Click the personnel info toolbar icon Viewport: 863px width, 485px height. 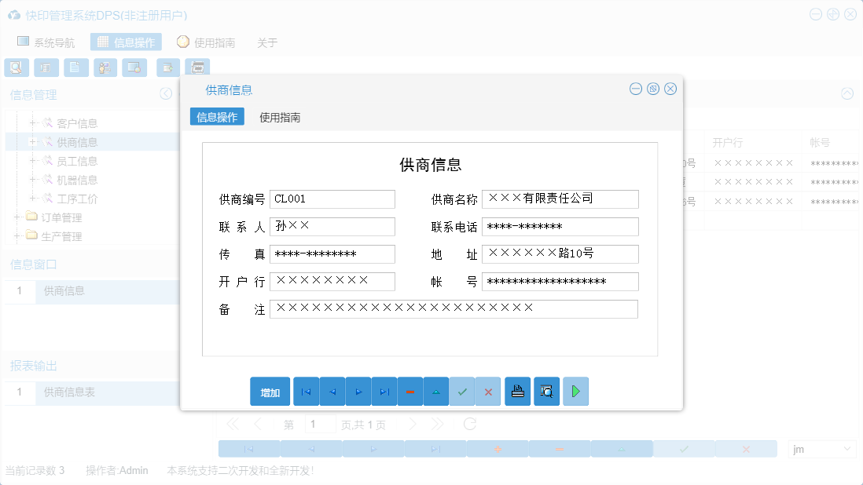[105, 67]
